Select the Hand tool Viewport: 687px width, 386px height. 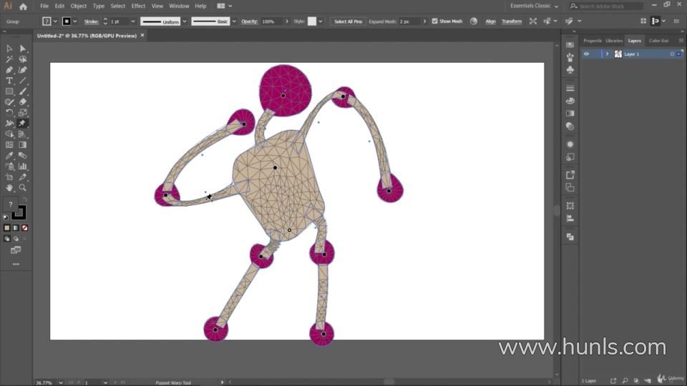click(9, 187)
